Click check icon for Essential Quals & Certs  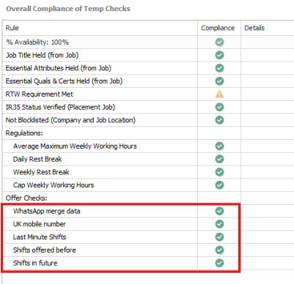[219, 81]
